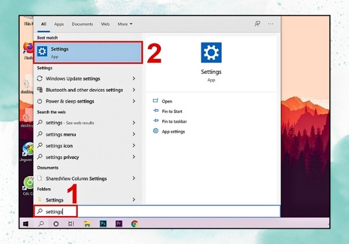Image resolution: width=349 pixels, height=244 pixels.
Task: Launch Google Chrome from the taskbar
Action: pyautogui.click(x=134, y=224)
